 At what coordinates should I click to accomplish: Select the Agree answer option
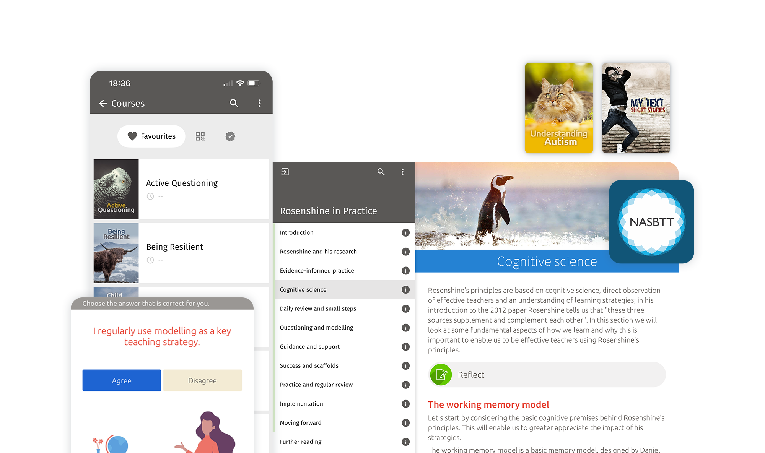click(x=122, y=380)
